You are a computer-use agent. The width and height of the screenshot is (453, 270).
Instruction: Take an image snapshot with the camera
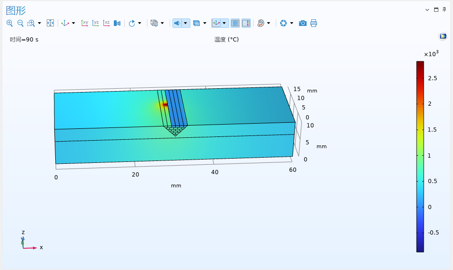[302, 23]
